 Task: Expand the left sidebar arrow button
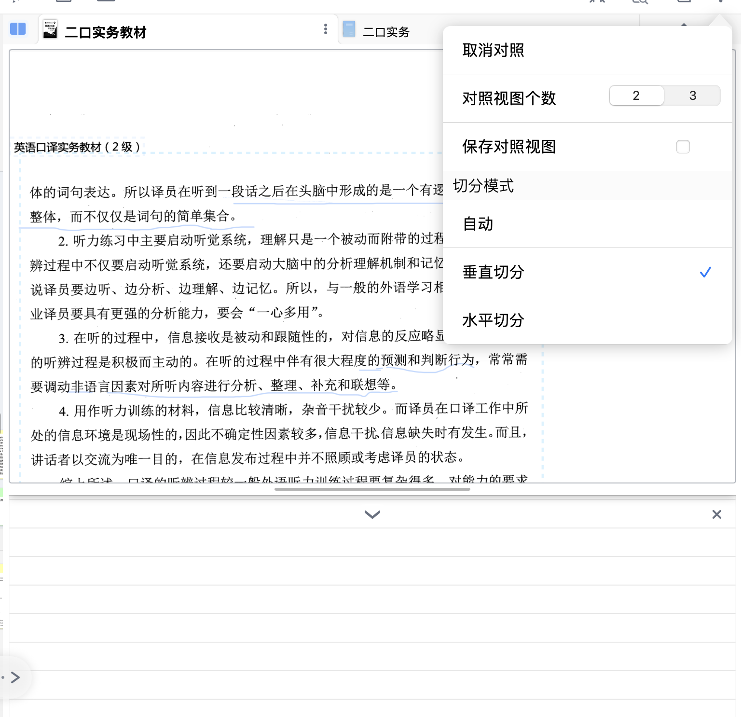pos(15,677)
